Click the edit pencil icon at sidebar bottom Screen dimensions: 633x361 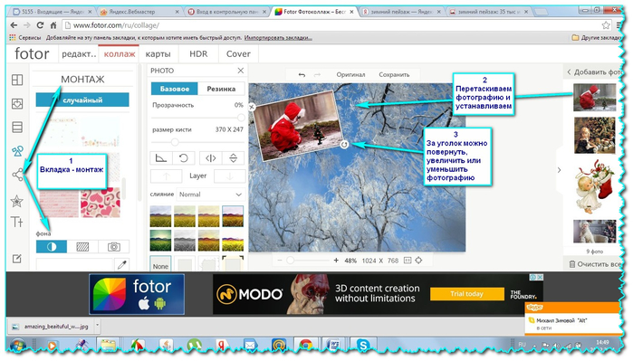pyautogui.click(x=17, y=259)
